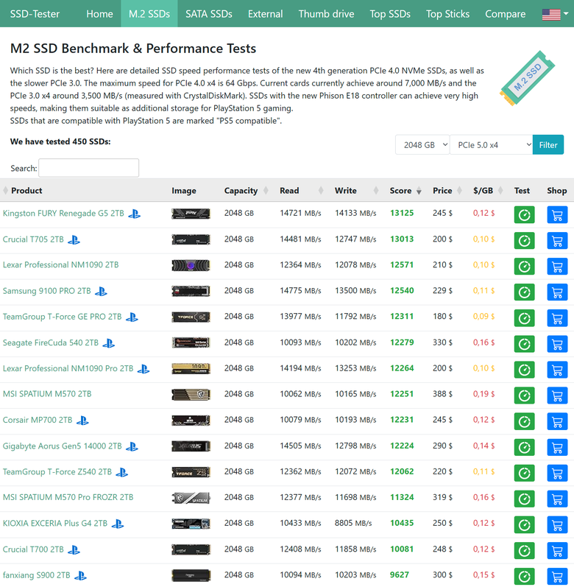Open Corsair MP700 test icon

[x=524, y=421]
